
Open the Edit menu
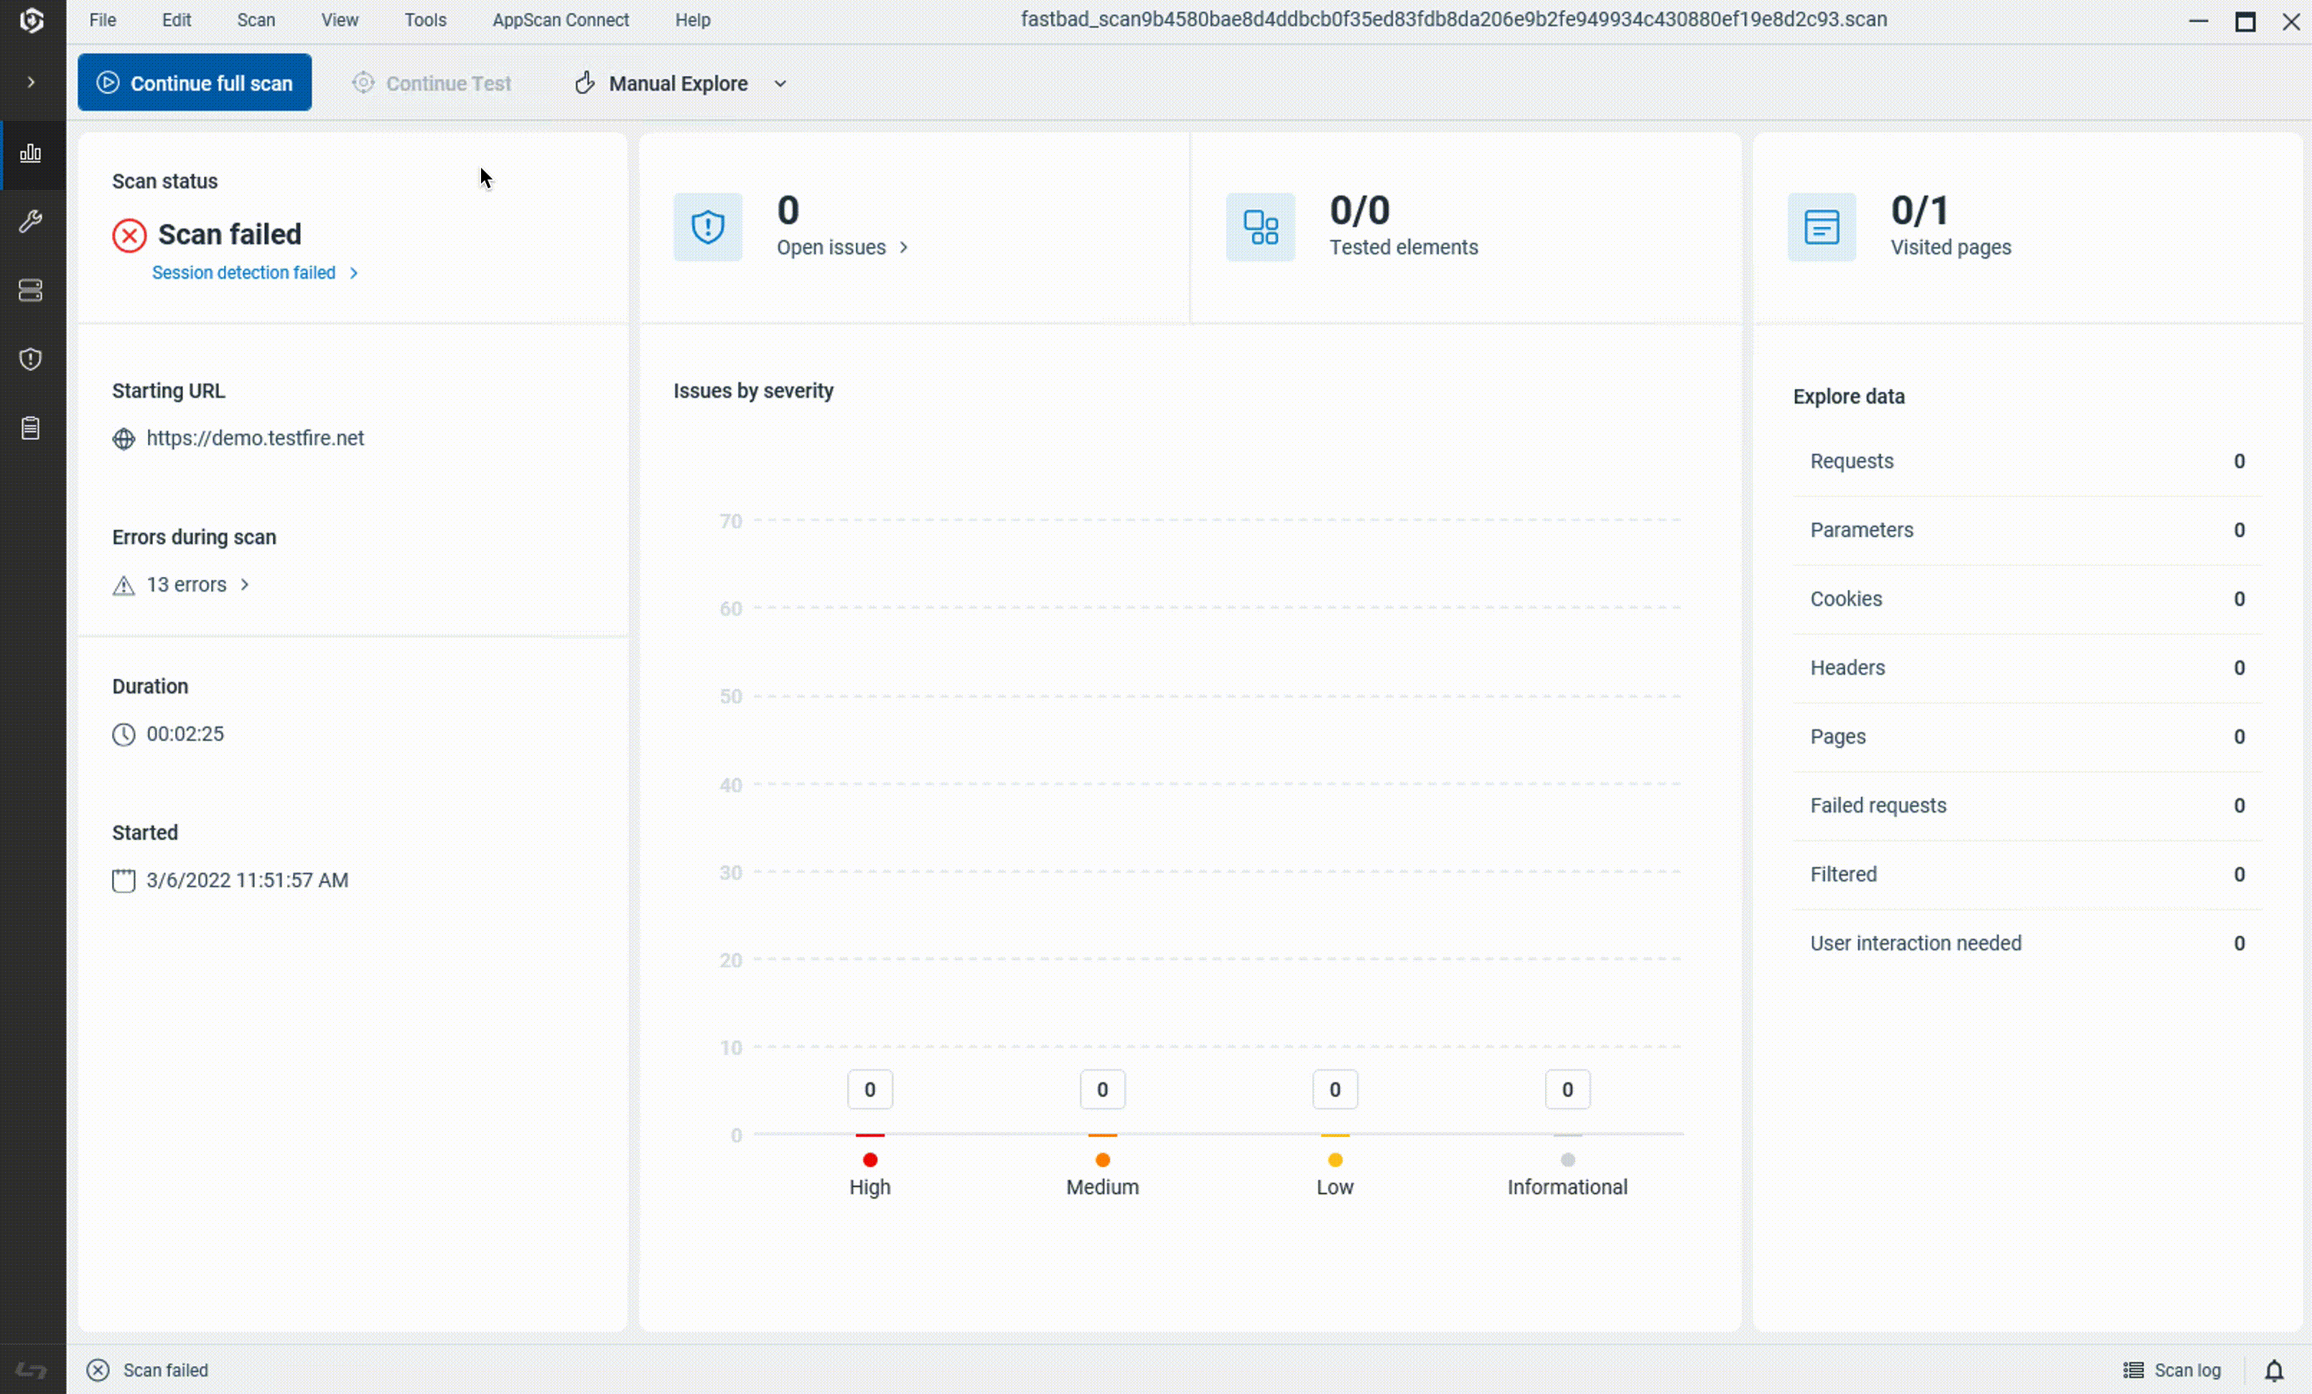177,19
